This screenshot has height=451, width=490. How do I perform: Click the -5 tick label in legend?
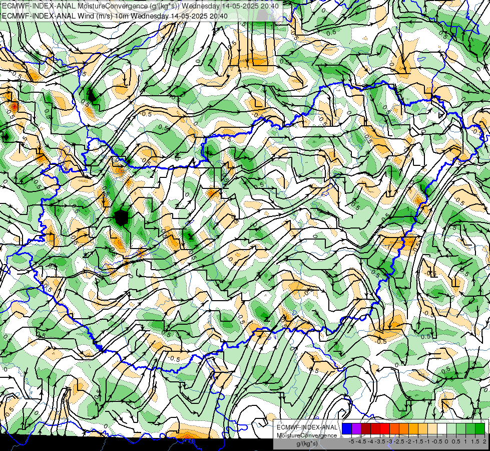pyautogui.click(x=351, y=441)
